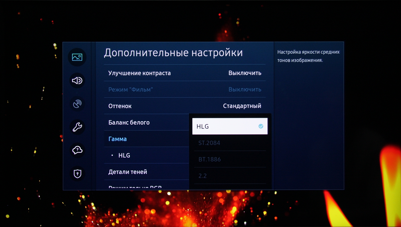
Task: Open the General settings wrench icon
Action: (77, 127)
